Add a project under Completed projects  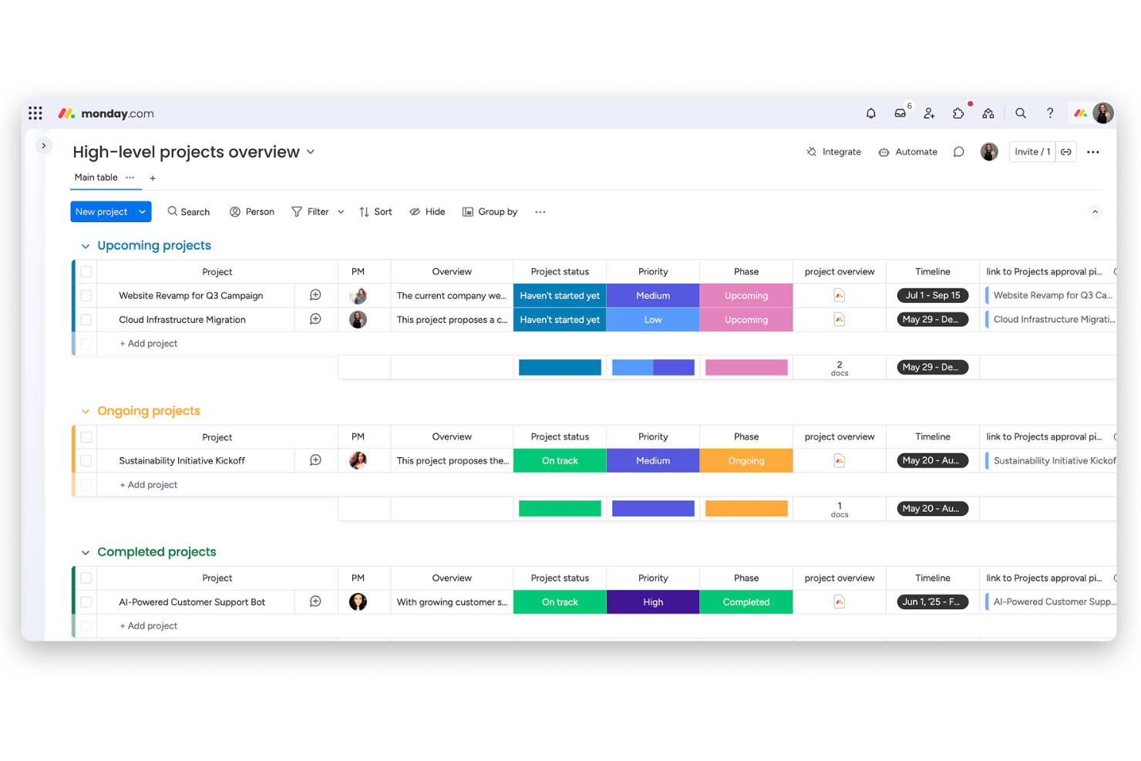click(x=148, y=625)
